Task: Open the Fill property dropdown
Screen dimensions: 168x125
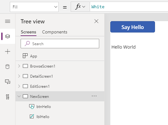Action: [x=34, y=7]
